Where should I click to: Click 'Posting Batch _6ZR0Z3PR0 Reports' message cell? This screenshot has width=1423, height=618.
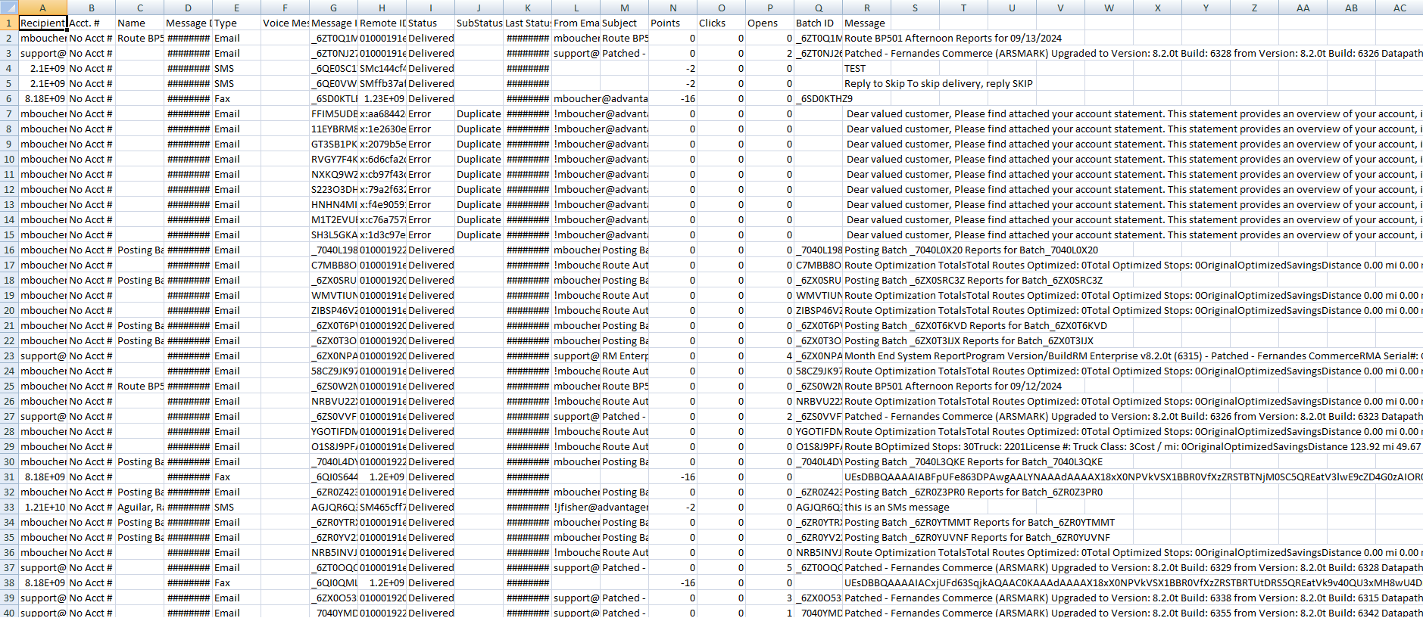click(x=973, y=492)
